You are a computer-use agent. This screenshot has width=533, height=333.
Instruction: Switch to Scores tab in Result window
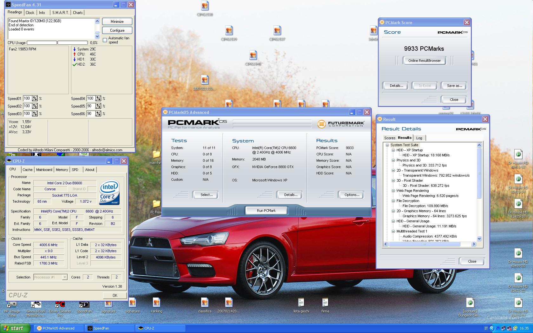[390, 138]
